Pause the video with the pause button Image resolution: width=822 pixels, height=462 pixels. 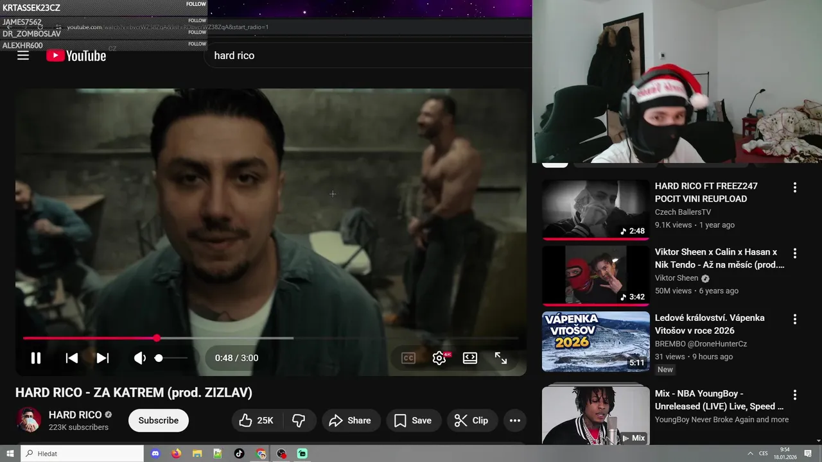36,358
